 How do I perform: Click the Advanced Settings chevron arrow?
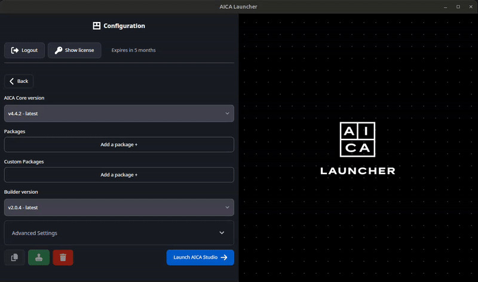pos(222,233)
